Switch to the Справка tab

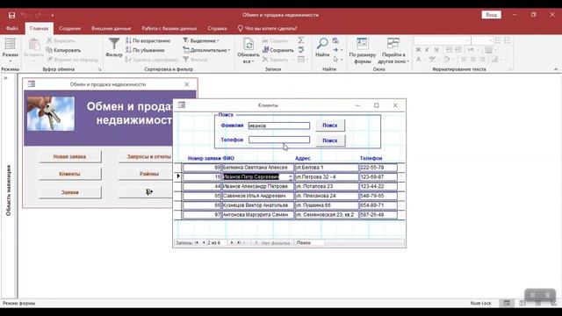[x=217, y=28]
